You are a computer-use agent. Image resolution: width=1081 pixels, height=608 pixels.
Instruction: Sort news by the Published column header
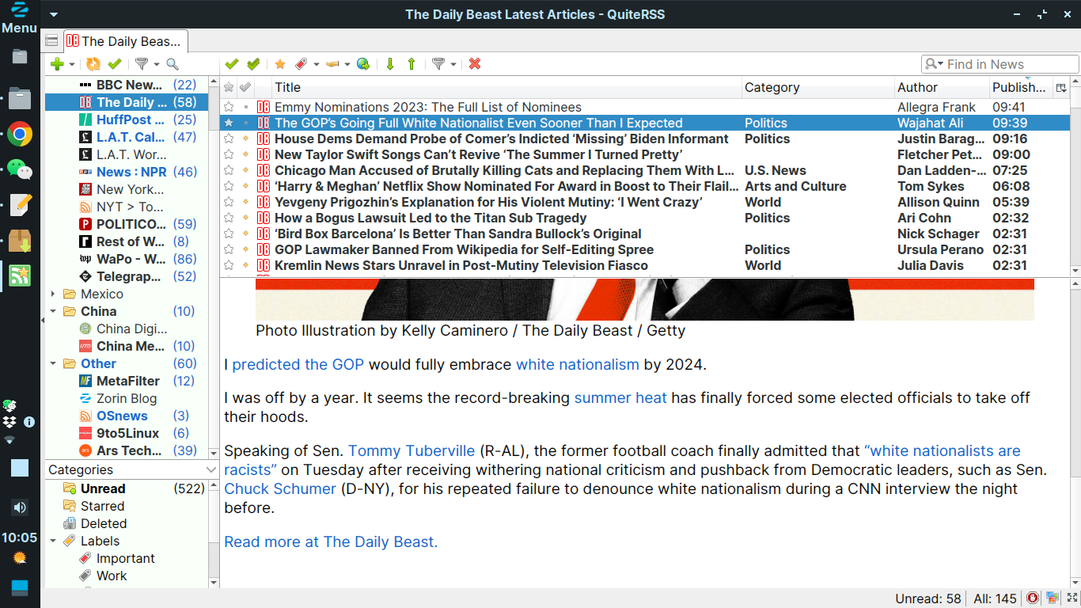click(x=1021, y=87)
